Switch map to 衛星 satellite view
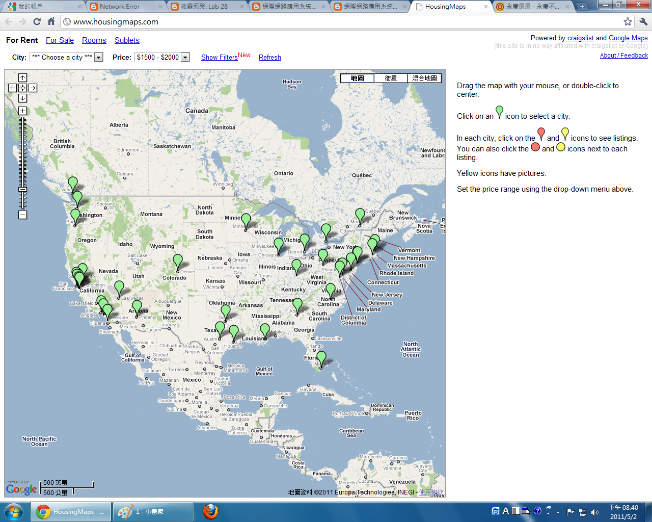The width and height of the screenshot is (652, 522). pyautogui.click(x=391, y=78)
